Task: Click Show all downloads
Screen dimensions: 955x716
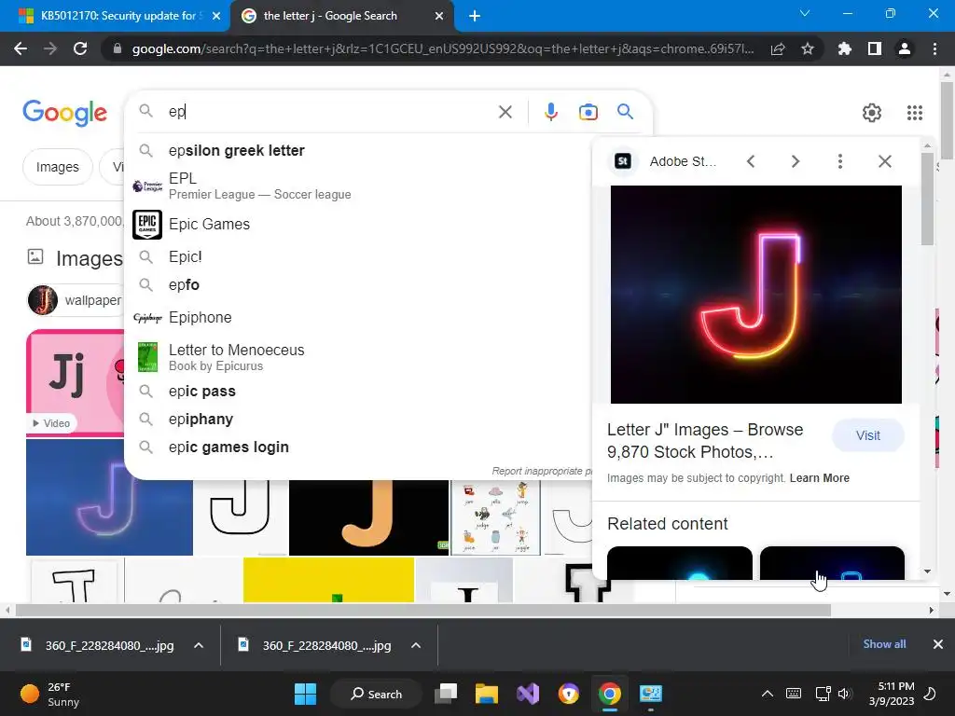Action: click(884, 643)
